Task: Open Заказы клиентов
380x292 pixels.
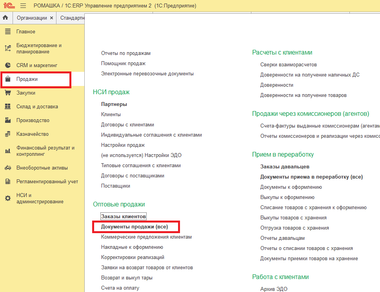Action: 124,216
